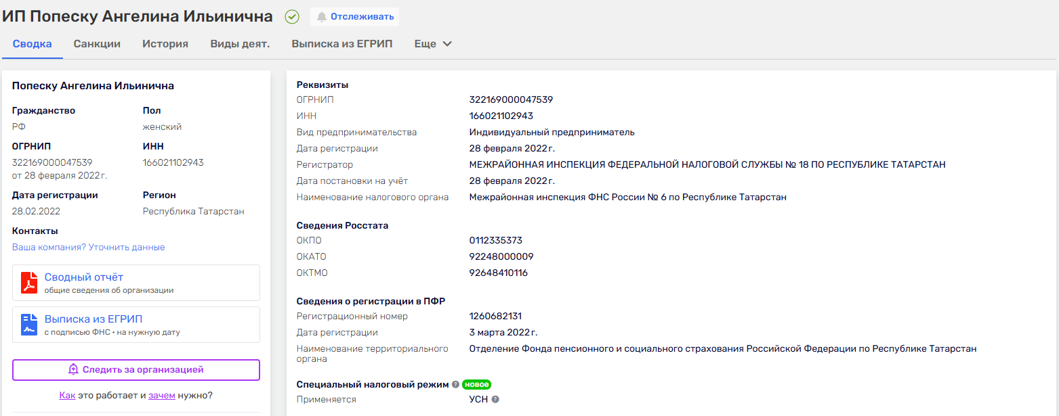Click the Следить за организацией button
Screen dimensions: 1059x416
136,370
